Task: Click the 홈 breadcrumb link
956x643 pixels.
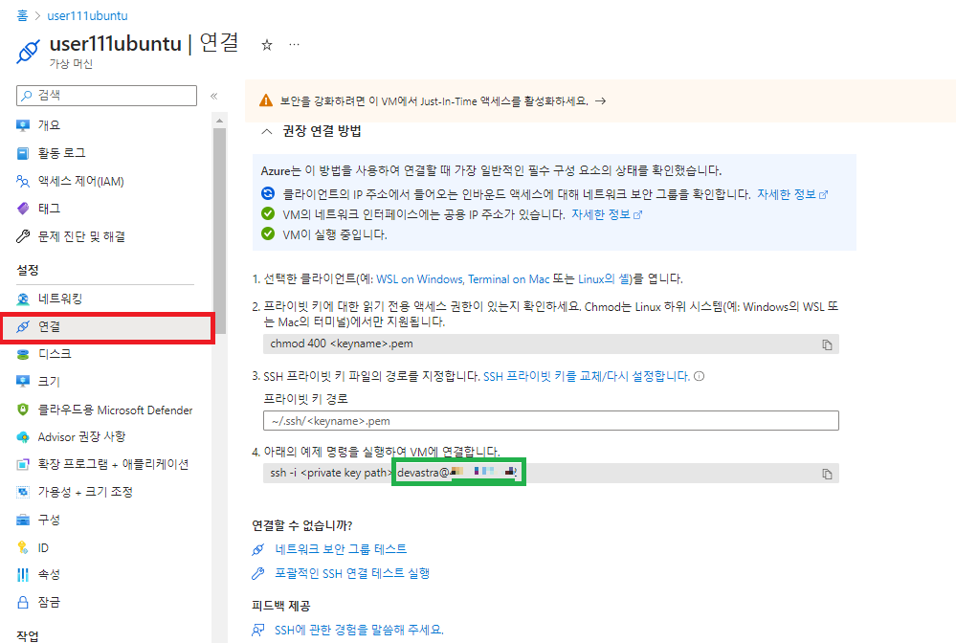Action: 23,16
